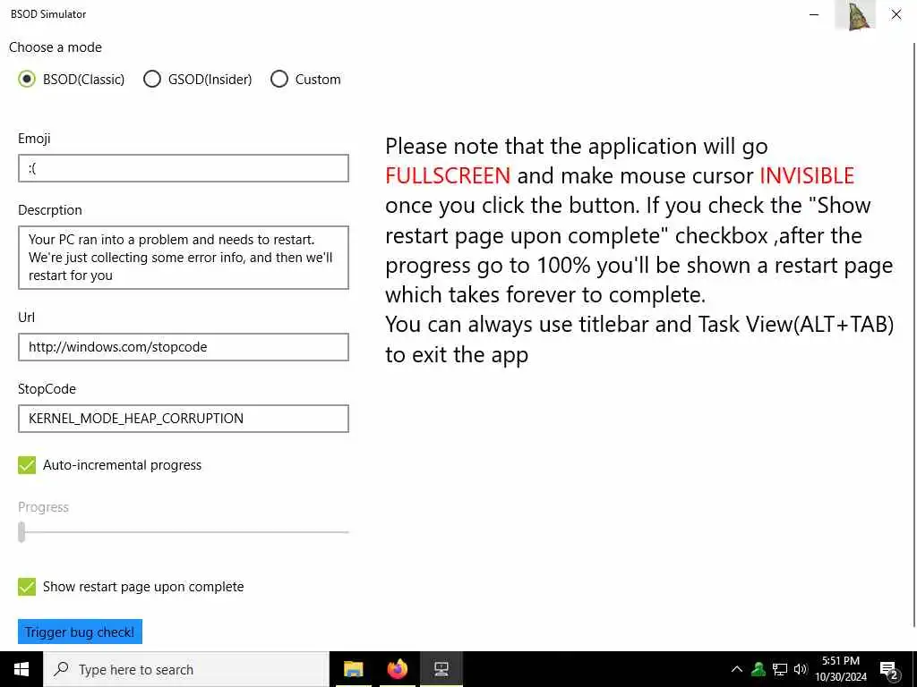Image resolution: width=917 pixels, height=687 pixels.
Task: Click the volume speaker icon
Action: tap(801, 669)
